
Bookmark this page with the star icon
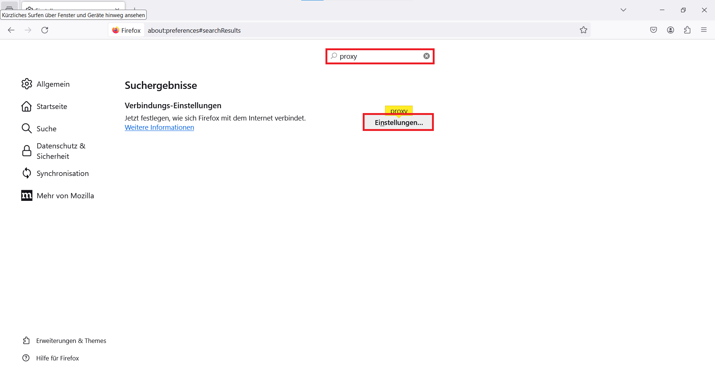point(583,30)
